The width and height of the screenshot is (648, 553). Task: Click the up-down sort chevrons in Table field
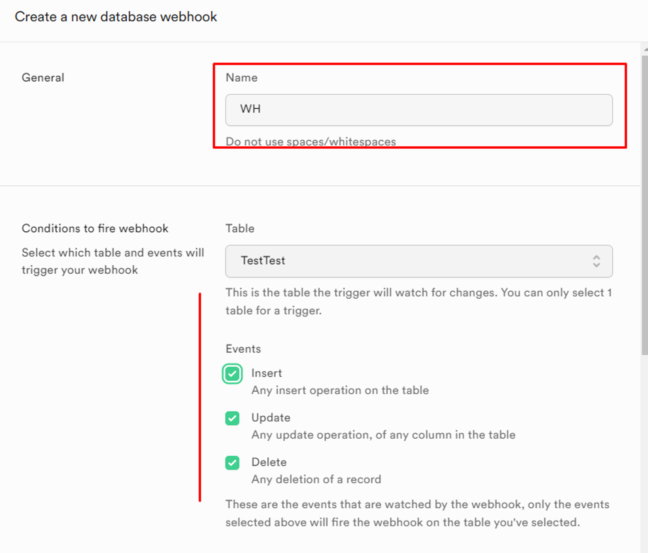[x=596, y=261]
